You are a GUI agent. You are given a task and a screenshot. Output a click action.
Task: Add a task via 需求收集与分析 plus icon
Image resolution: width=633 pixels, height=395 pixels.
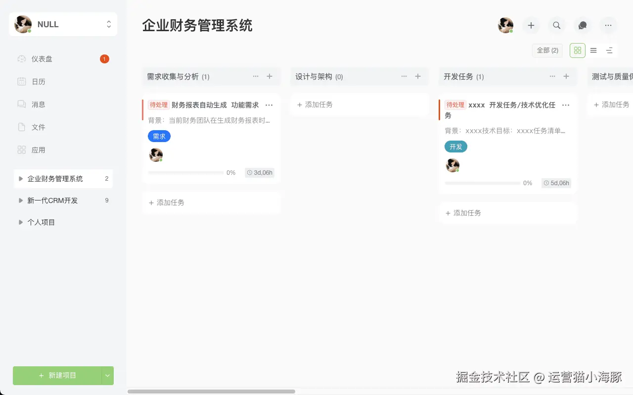[270, 77]
